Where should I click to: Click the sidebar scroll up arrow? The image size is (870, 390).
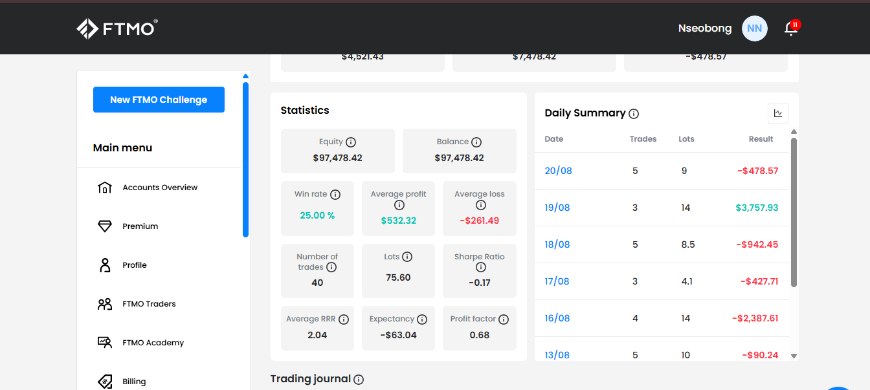[x=245, y=76]
